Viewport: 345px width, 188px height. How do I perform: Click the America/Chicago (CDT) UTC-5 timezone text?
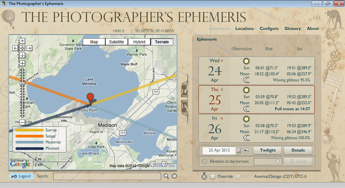click(280, 177)
